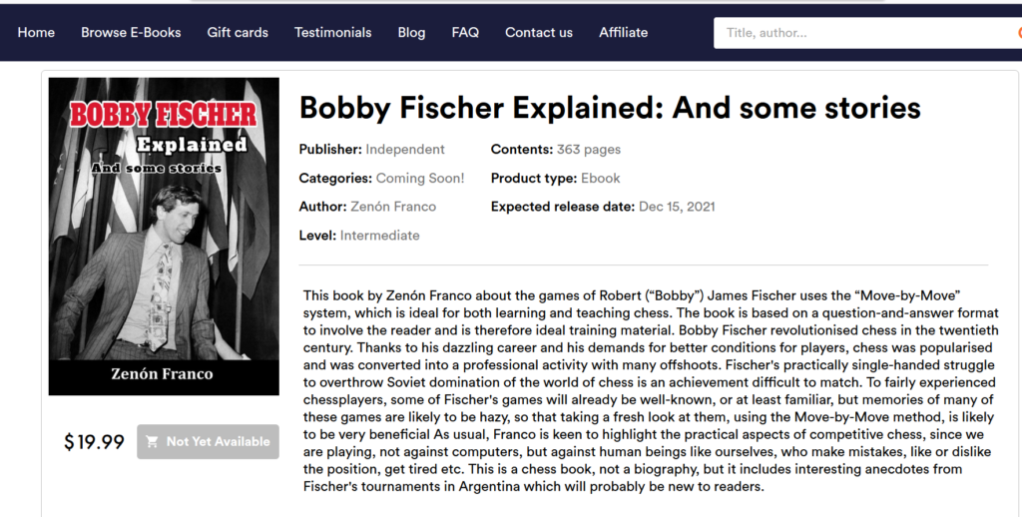The height and width of the screenshot is (517, 1022).
Task: Open the Blog page
Action: pyautogui.click(x=411, y=32)
